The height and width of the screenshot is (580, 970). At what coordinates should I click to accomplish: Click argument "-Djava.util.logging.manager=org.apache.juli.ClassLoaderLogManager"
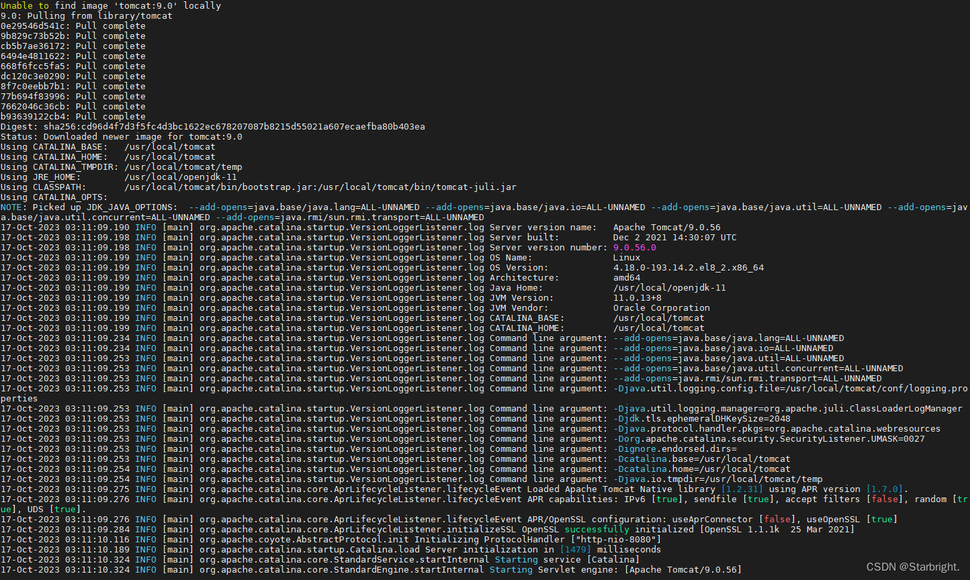[x=788, y=408]
